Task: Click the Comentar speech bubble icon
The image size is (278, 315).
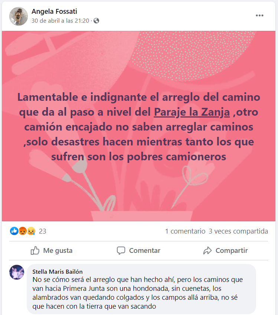Action: tap(121, 251)
